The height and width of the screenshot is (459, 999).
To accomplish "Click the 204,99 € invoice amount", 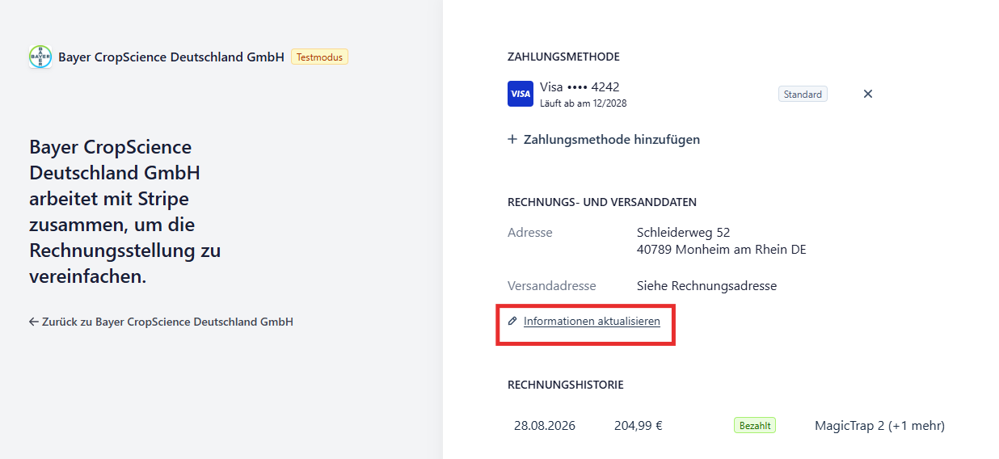I will click(639, 425).
